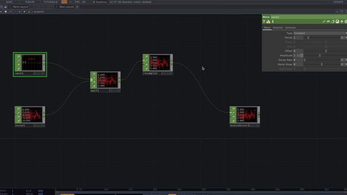Screen dimensions: 347x195
Task: Click the square icon in the network path bar
Action: [6, 12]
